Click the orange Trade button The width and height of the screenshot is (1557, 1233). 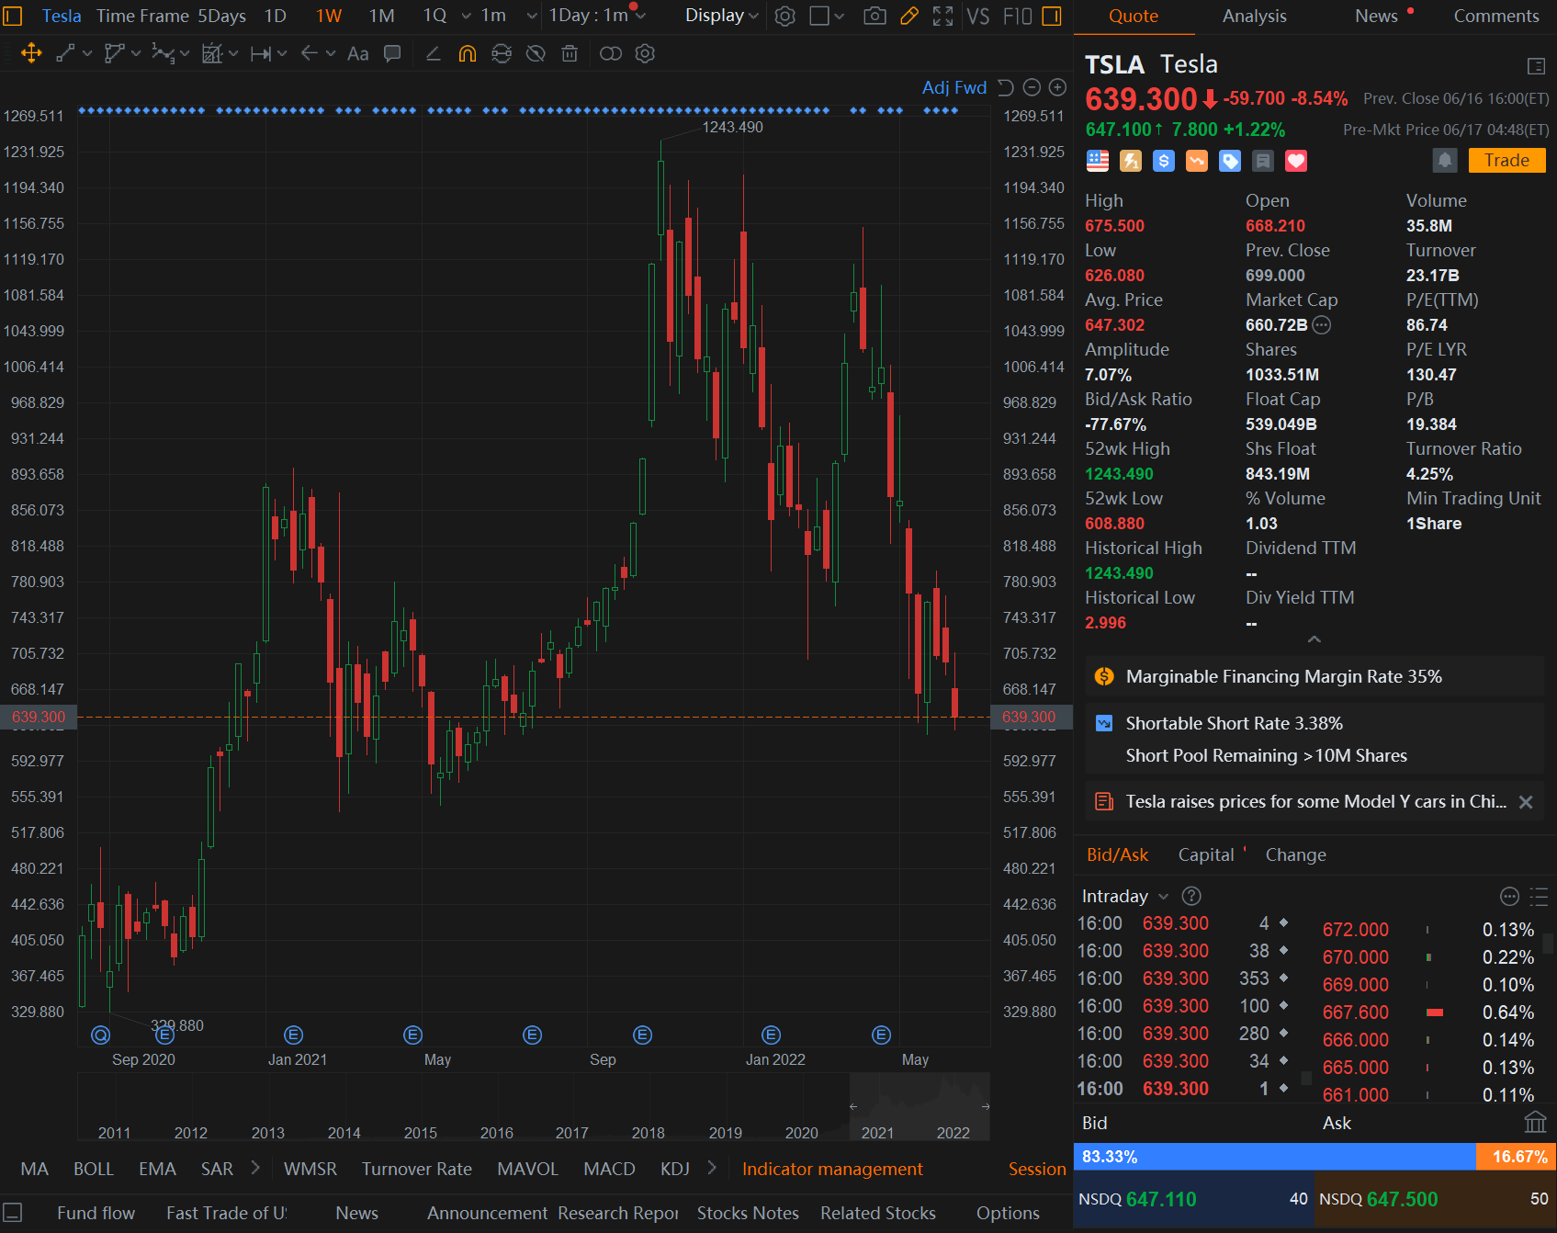pos(1506,161)
